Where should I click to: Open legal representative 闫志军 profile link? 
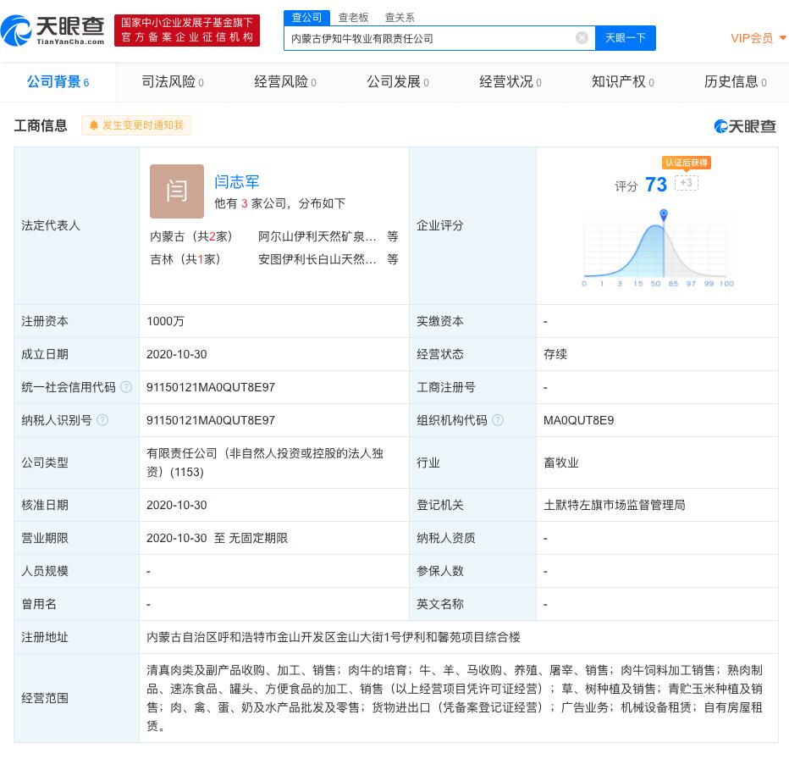(236, 181)
